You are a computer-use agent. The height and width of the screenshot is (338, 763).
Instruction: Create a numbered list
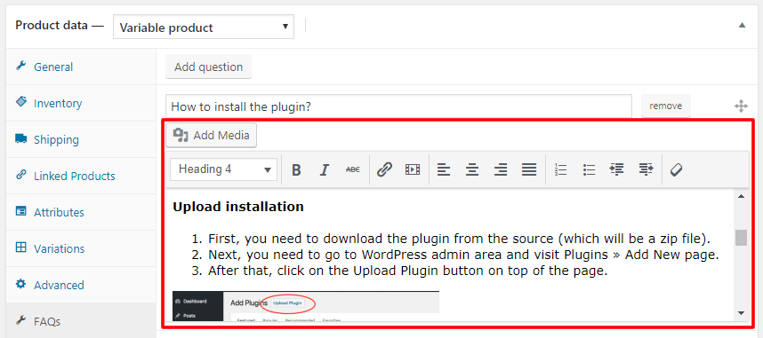(561, 169)
